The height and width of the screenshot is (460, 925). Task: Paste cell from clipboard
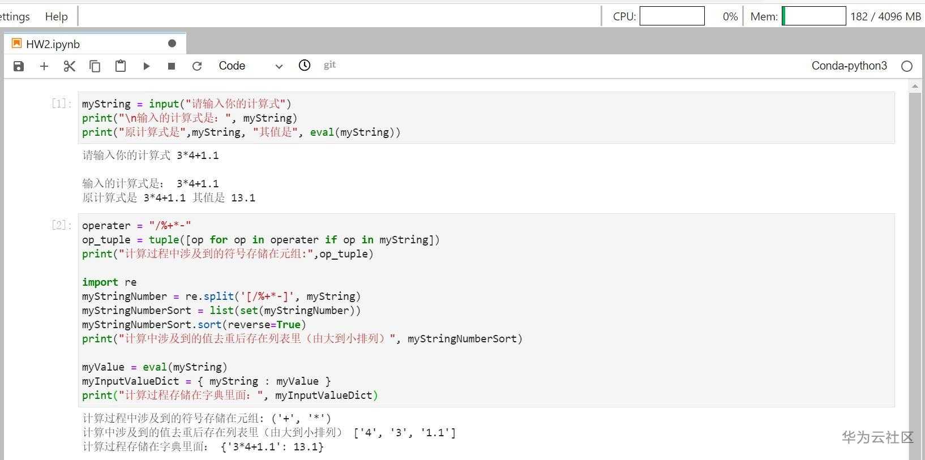[x=121, y=66]
